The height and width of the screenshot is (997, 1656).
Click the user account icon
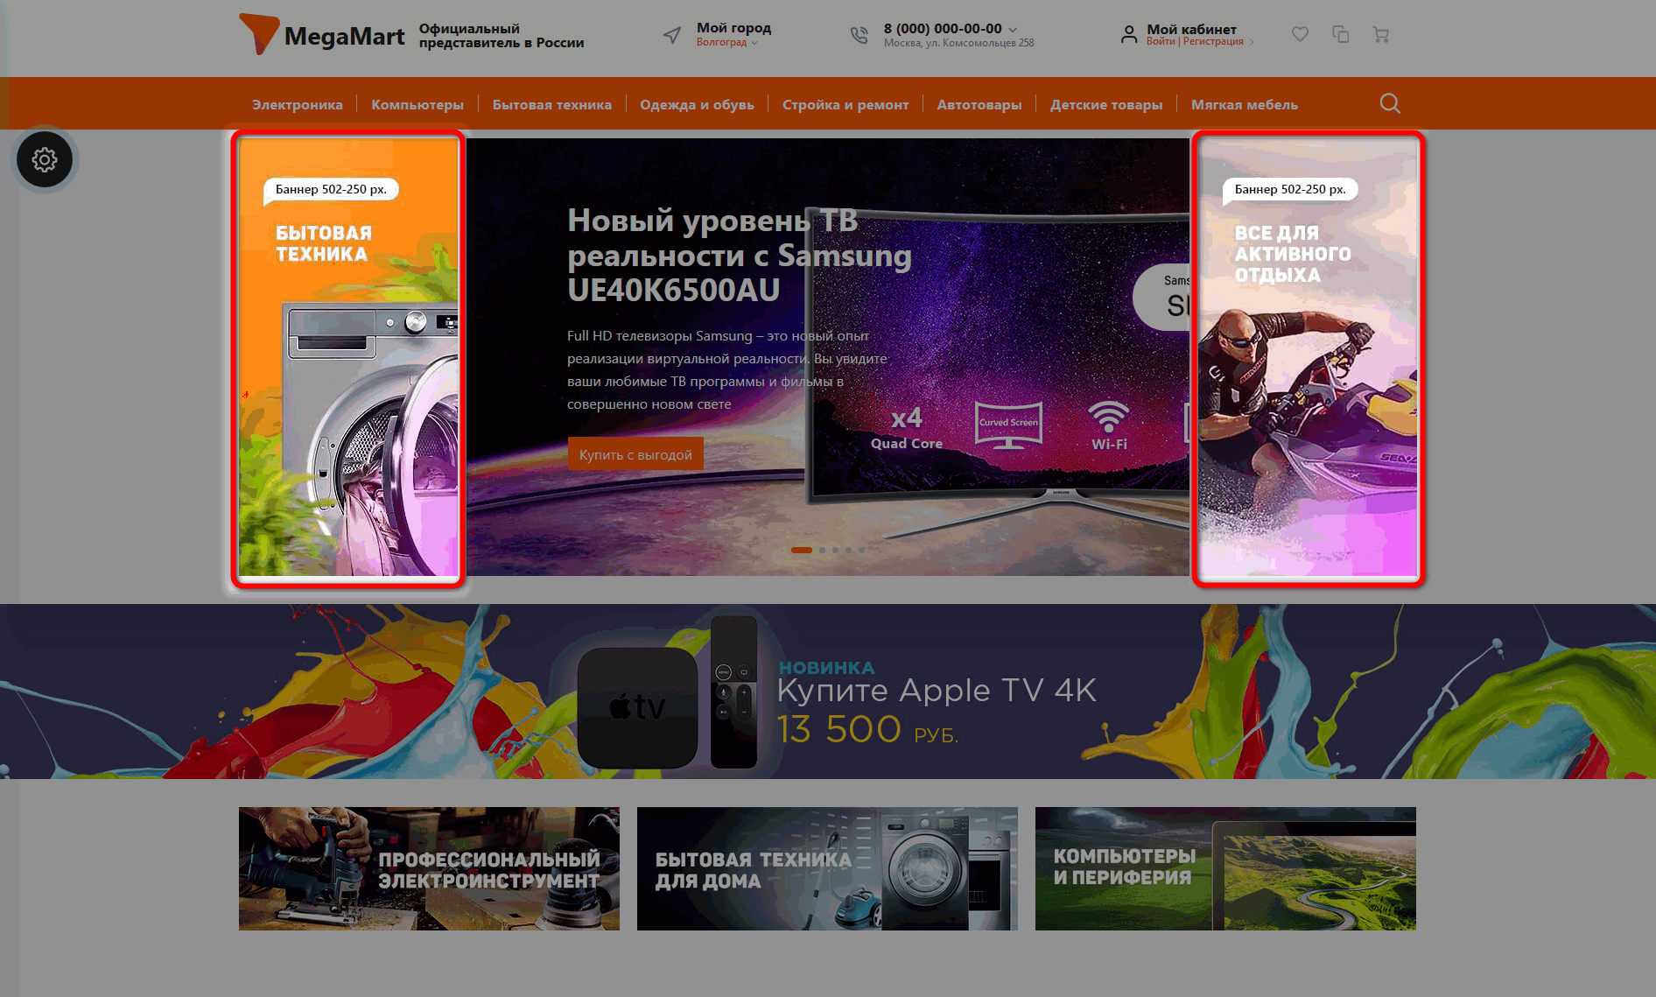click(1129, 35)
